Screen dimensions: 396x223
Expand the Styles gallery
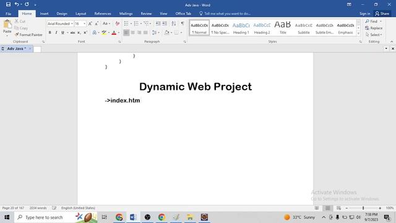click(x=358, y=33)
